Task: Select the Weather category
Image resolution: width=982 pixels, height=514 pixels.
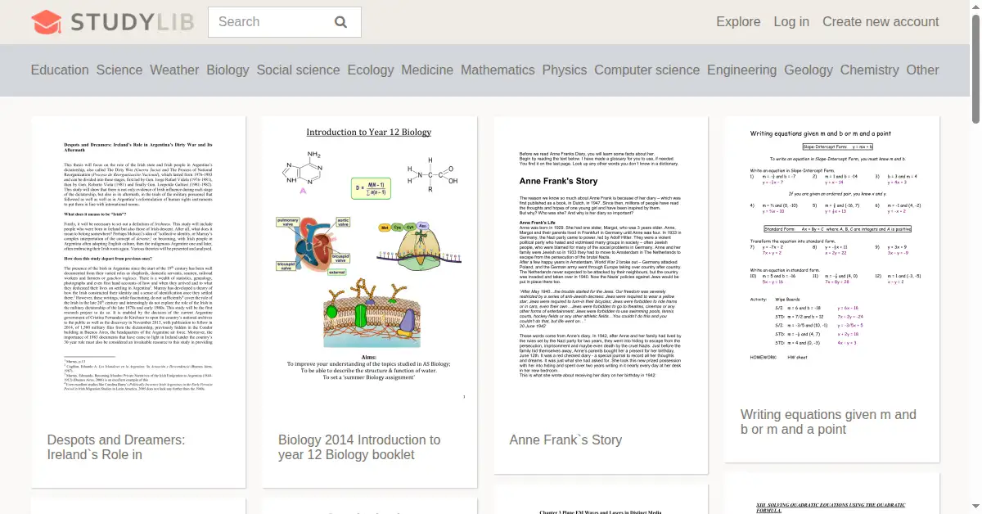Action: [x=174, y=70]
